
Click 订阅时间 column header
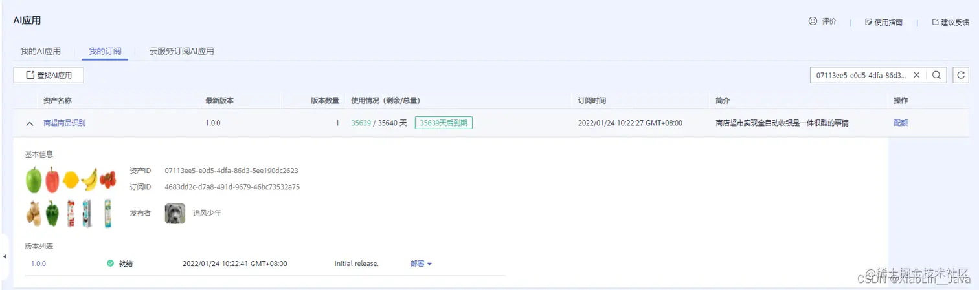tap(592, 101)
